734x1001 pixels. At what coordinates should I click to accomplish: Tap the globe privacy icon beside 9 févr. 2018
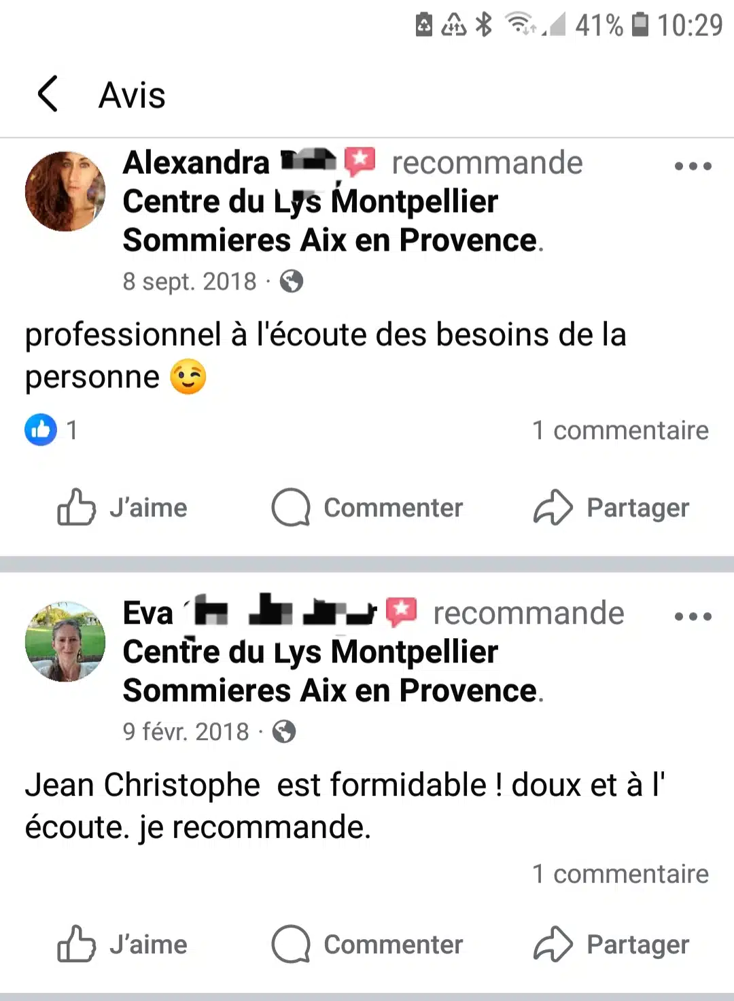[x=284, y=731]
